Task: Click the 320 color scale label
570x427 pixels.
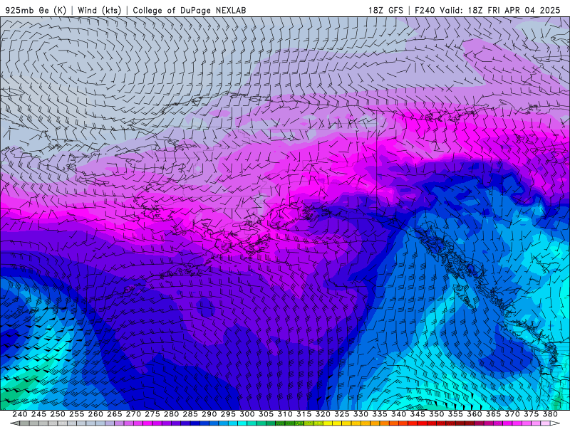Action: click(x=323, y=414)
